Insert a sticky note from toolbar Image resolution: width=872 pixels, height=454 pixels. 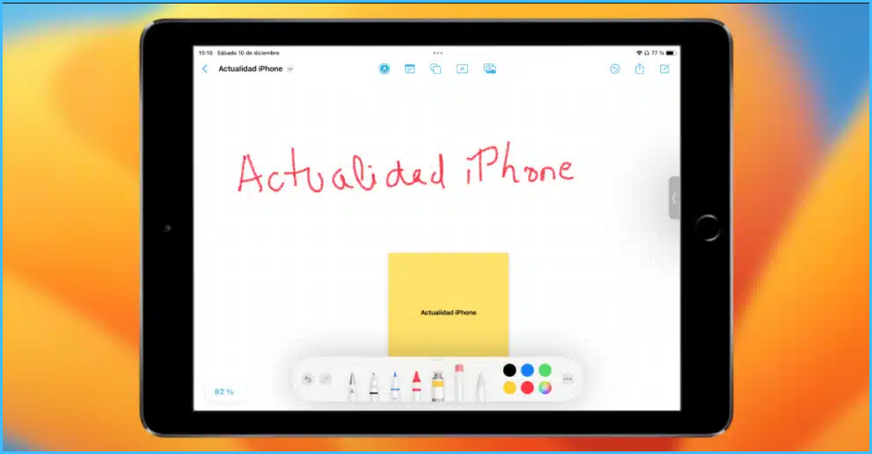[409, 68]
